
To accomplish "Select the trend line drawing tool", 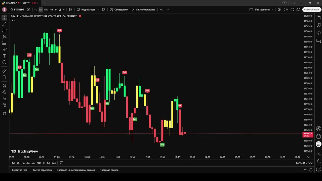I will coord(4,24).
